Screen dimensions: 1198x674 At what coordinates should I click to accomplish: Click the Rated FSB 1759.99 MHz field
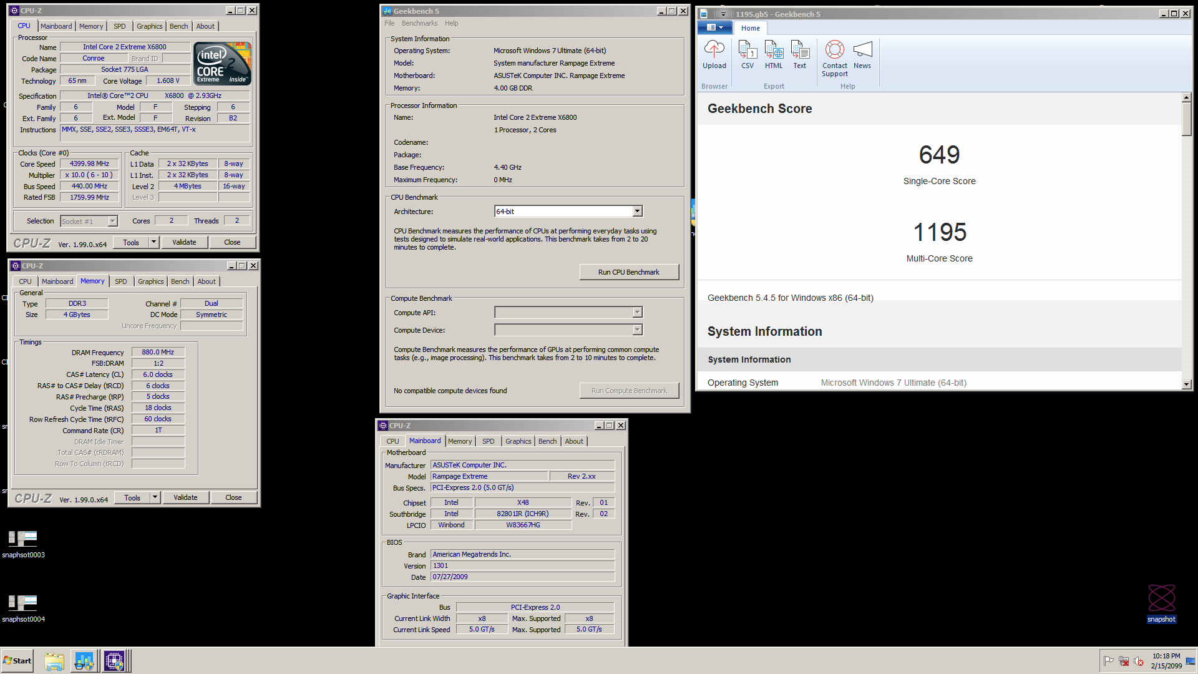tap(89, 197)
